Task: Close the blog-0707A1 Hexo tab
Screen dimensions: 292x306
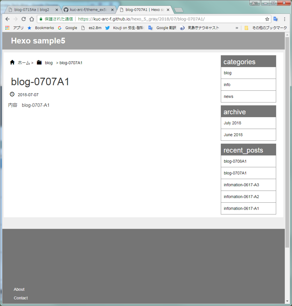Action: pos(168,10)
